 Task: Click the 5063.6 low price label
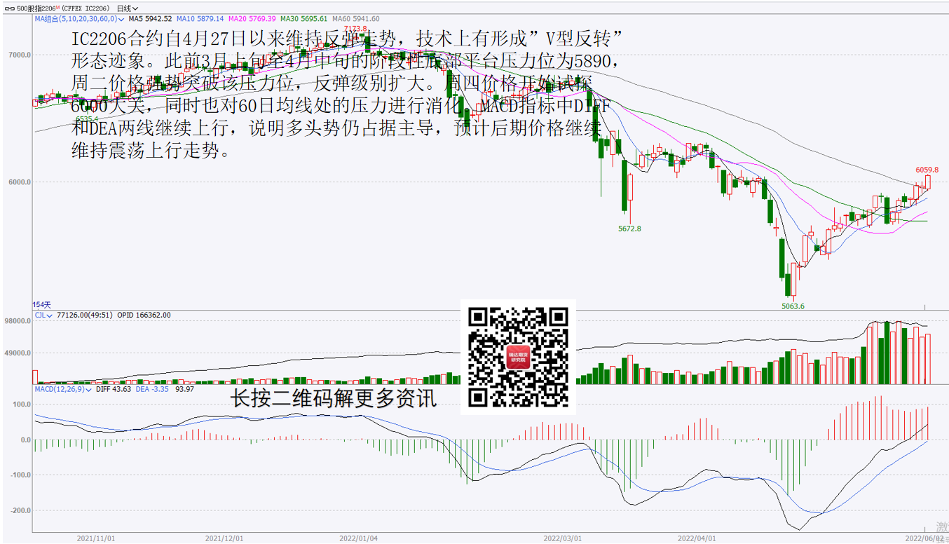[x=793, y=306]
